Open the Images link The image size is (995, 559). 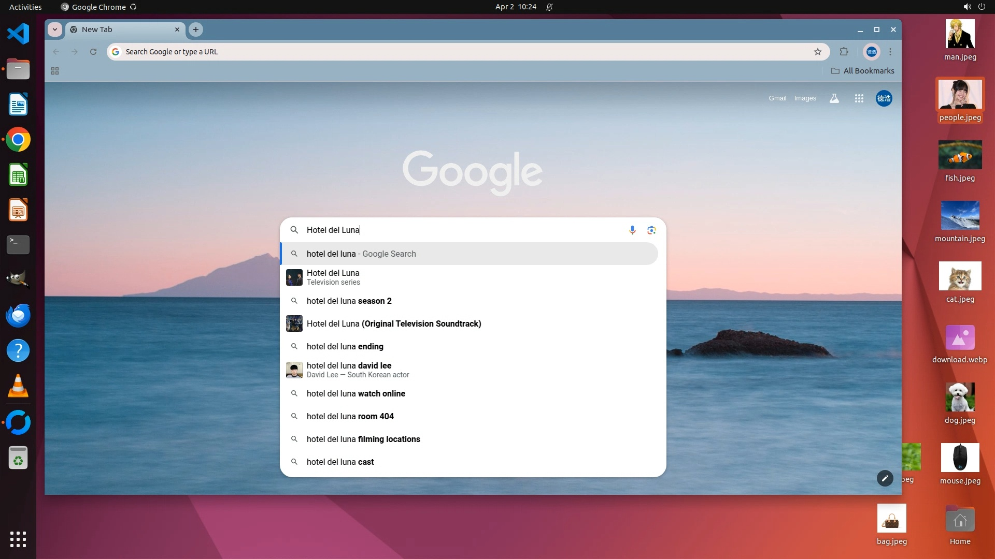point(805,98)
